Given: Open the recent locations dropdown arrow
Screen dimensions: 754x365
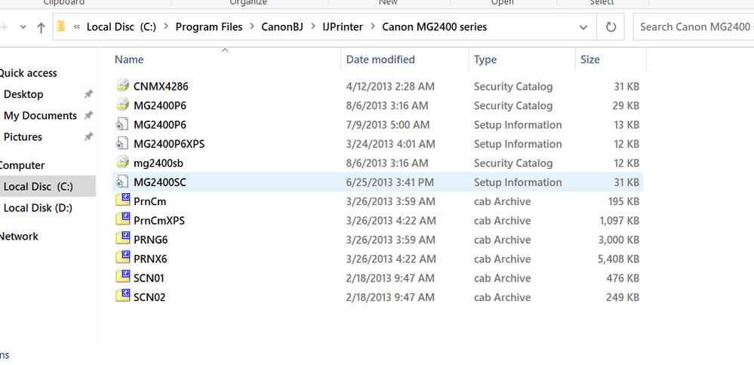Looking at the screenshot, I should point(23,27).
